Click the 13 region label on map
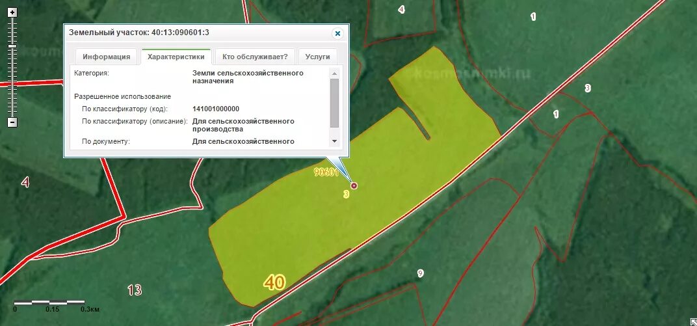This screenshot has width=697, height=326. [135, 290]
